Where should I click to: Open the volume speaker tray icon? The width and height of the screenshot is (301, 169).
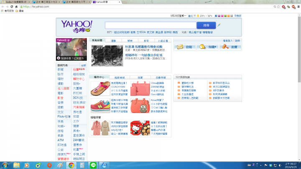280,165
